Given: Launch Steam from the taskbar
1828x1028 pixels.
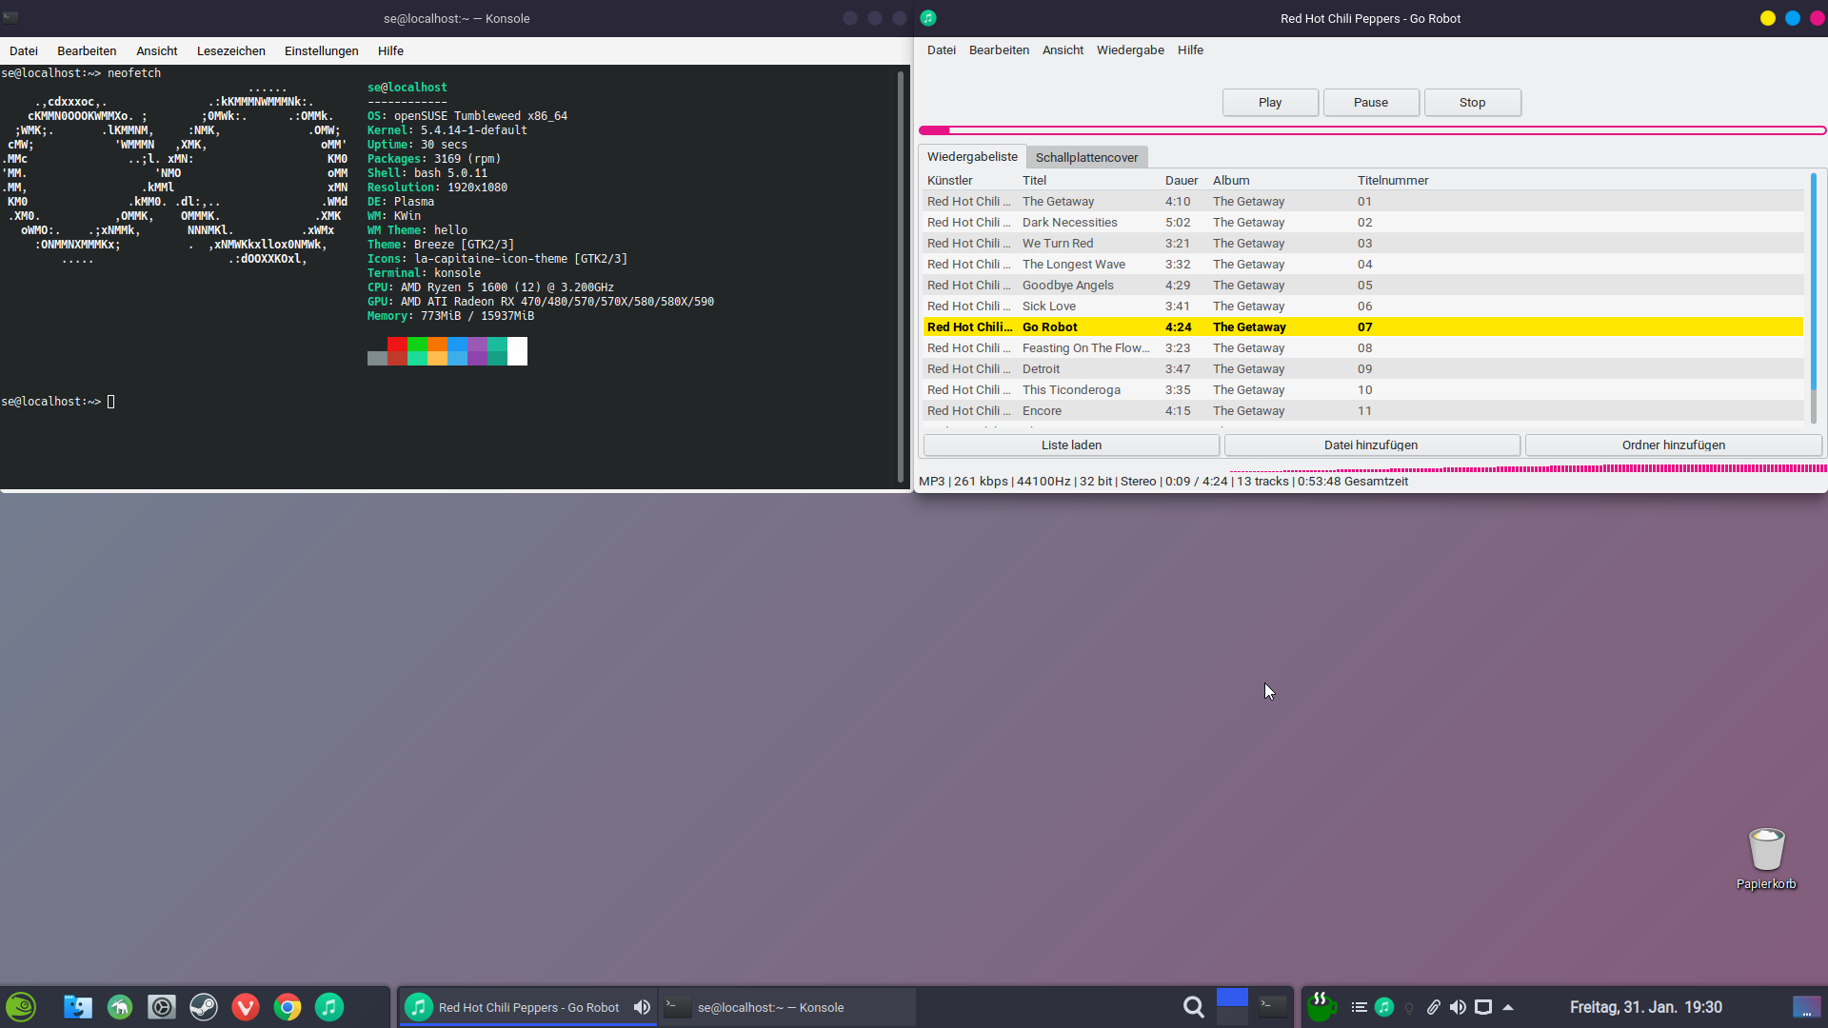Looking at the screenshot, I should pos(204,1006).
